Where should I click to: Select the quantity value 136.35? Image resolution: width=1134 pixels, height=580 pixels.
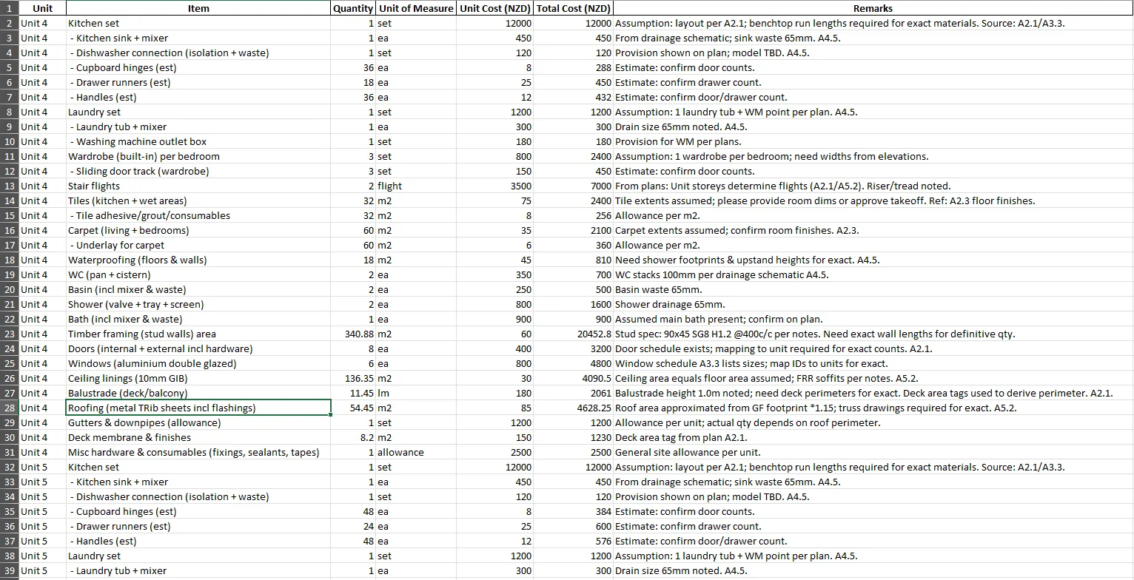[353, 378]
